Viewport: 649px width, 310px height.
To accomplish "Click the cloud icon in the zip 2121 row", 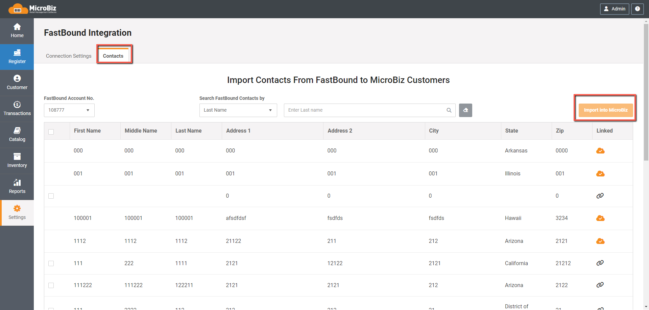I will tap(600, 241).
